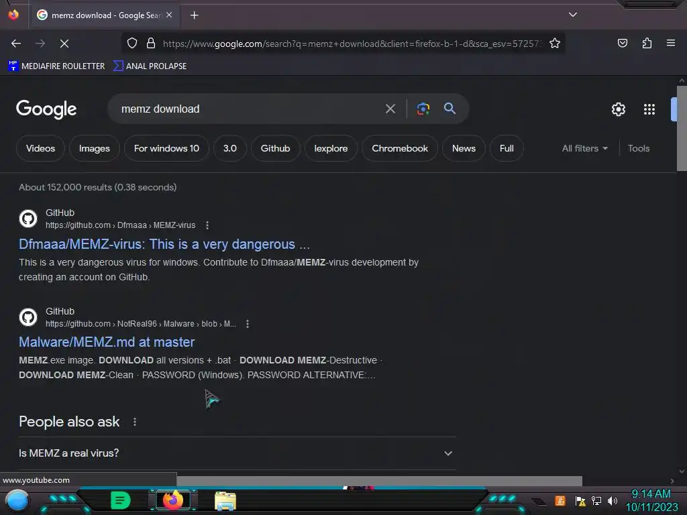This screenshot has height=515, width=687.
Task: Submit search with magnifier icon
Action: [450, 109]
